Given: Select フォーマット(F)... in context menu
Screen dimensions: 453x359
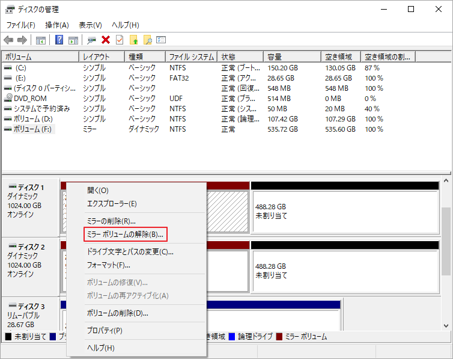Looking at the screenshot, I should (x=136, y=265).
